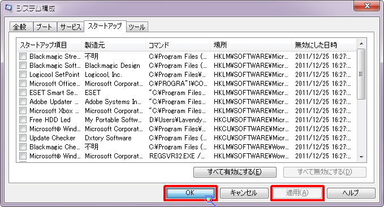
Task: Click the キャンセル button
Action: 244,193
